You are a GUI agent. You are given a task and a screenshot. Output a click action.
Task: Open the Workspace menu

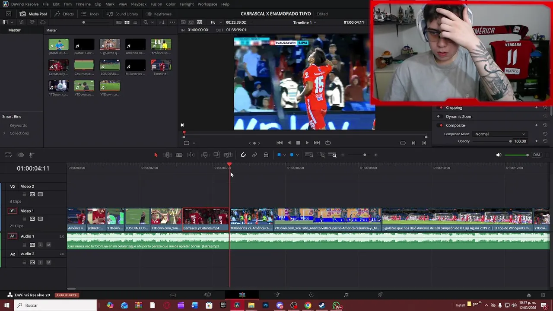click(207, 4)
